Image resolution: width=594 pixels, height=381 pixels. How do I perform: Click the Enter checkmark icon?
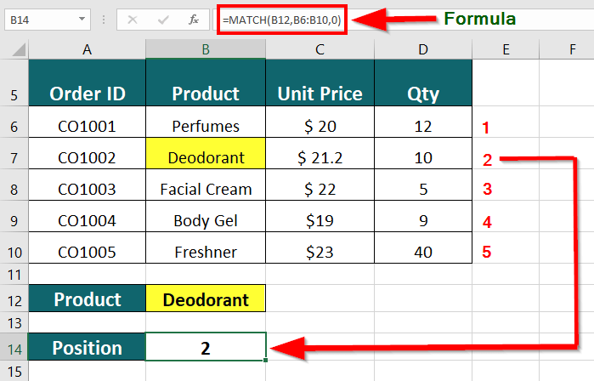point(164,19)
